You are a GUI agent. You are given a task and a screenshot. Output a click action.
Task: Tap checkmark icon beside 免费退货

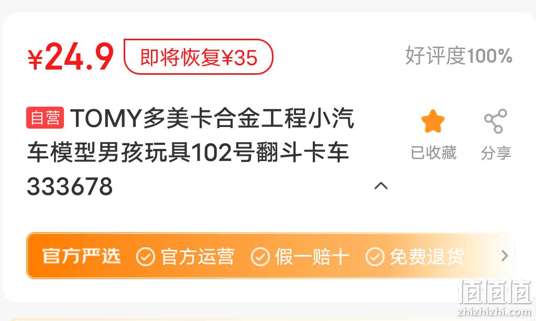click(x=375, y=257)
